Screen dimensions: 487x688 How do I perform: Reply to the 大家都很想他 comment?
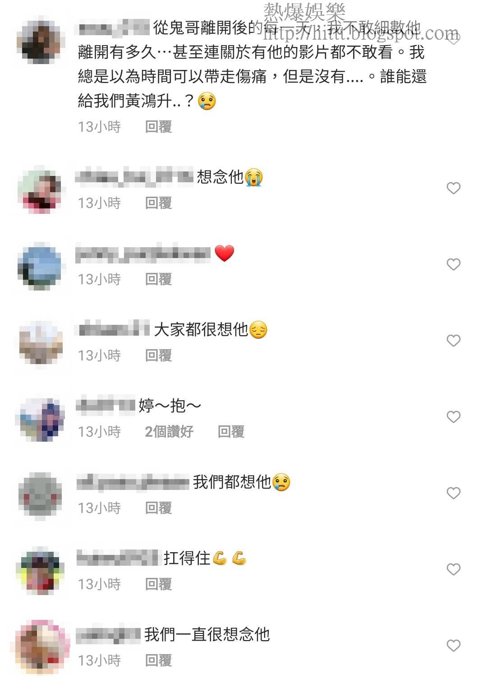click(158, 356)
